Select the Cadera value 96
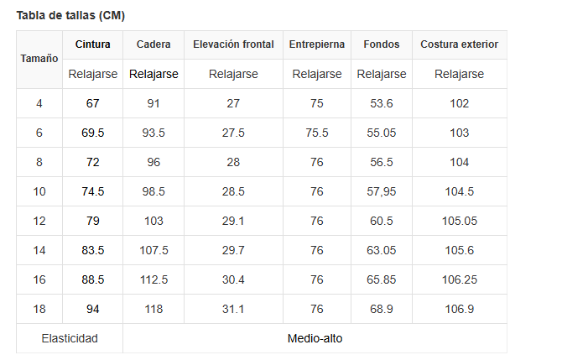The height and width of the screenshot is (355, 562). pos(154,162)
